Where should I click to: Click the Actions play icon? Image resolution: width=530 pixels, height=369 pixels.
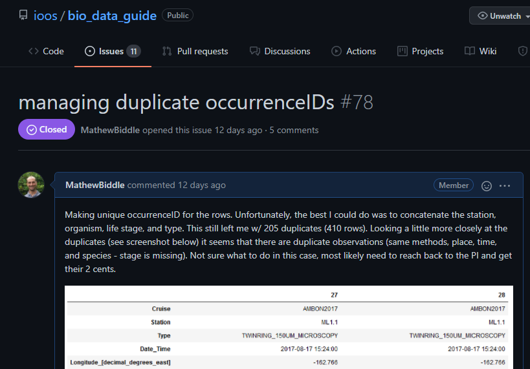(337, 51)
